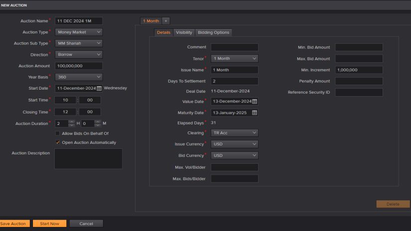Click the Penalty Amount field

tap(359, 81)
